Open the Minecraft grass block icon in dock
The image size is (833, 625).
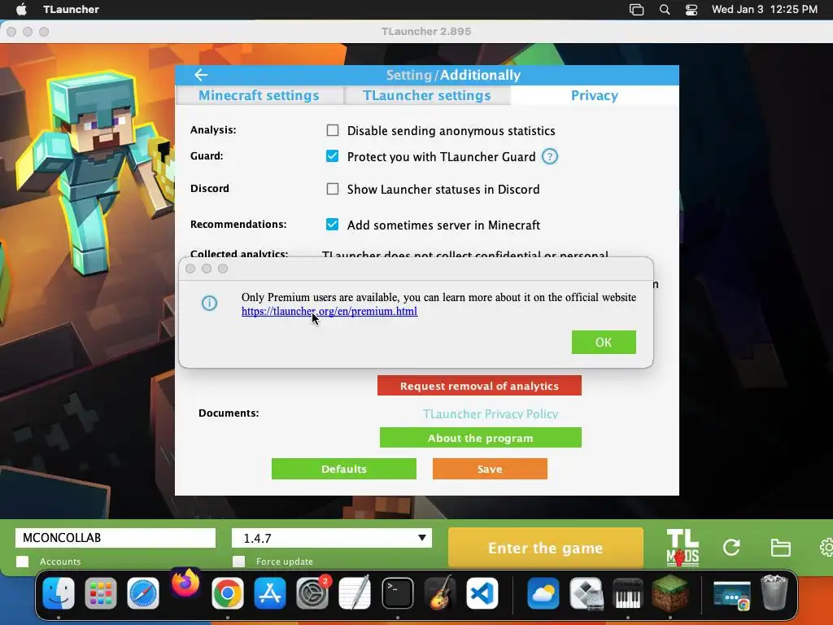(670, 593)
